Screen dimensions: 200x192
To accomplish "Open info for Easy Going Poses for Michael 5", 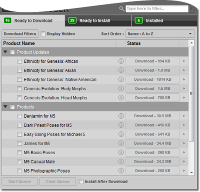I will (121, 134).
